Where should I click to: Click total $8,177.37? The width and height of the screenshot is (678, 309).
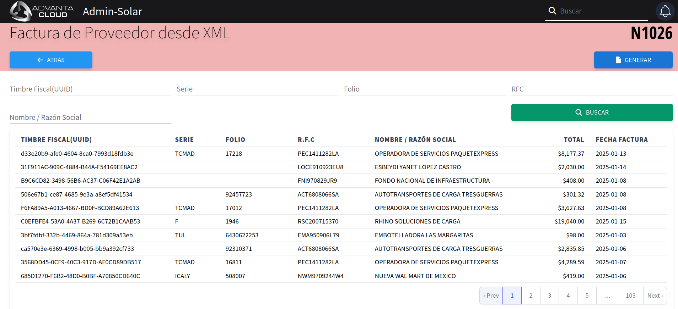tap(571, 154)
